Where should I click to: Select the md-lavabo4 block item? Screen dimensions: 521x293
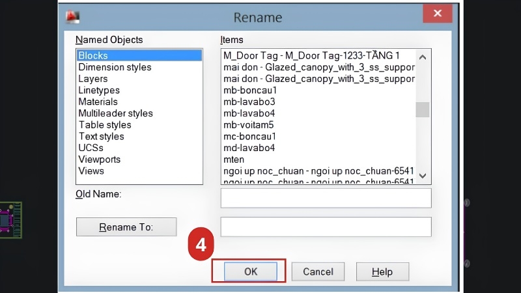click(249, 148)
